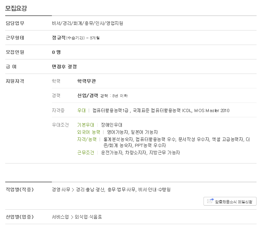263x229 pixels.
Task: Click the envelope icon on the mail button
Action: pyautogui.click(x=210, y=201)
